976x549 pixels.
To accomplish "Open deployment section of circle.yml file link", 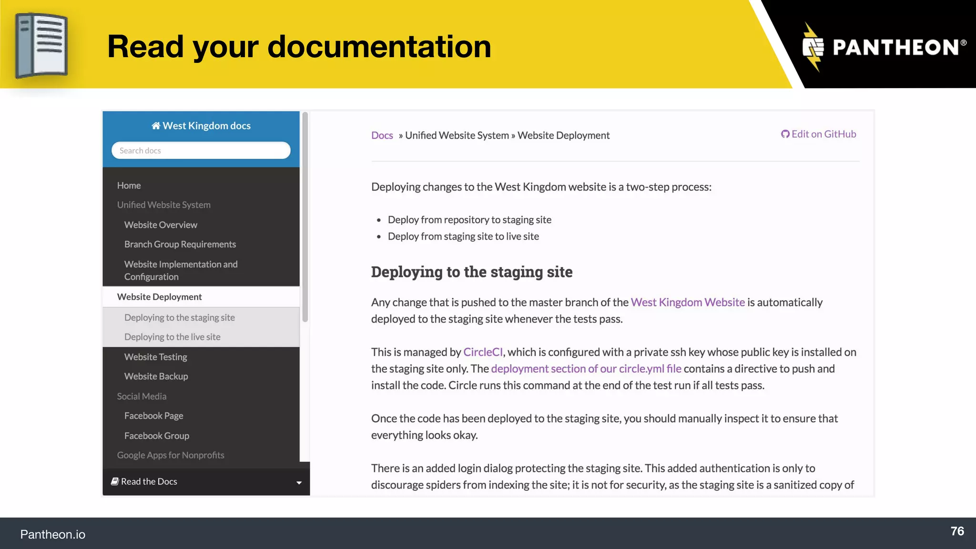I will [x=586, y=369].
